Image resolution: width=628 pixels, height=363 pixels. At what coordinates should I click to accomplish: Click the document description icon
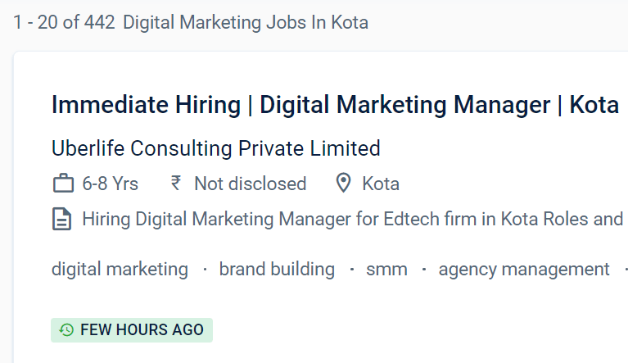[x=62, y=220]
